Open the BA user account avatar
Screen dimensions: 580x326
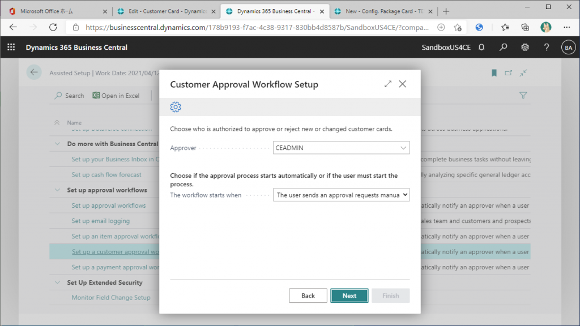(568, 48)
